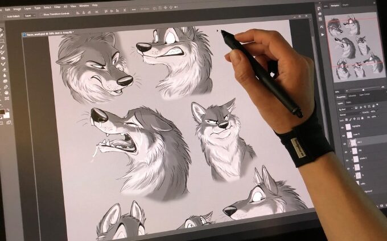This screenshot has height=241, width=387.
Task: Select the dot 1 layer name
Action: pos(359,142)
